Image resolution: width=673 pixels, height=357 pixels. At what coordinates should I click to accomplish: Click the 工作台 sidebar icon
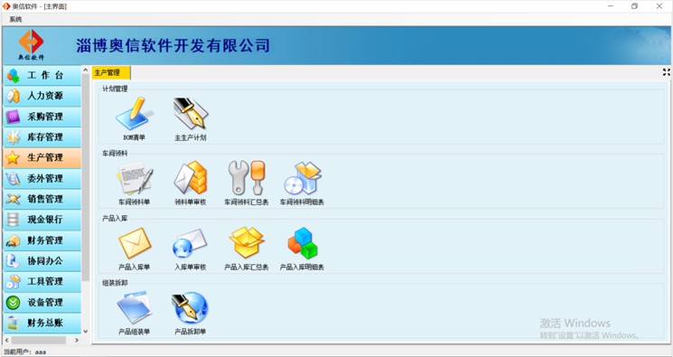(x=13, y=76)
